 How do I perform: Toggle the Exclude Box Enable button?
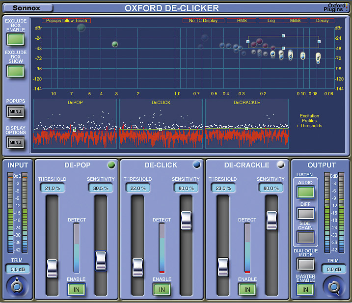tap(16, 39)
